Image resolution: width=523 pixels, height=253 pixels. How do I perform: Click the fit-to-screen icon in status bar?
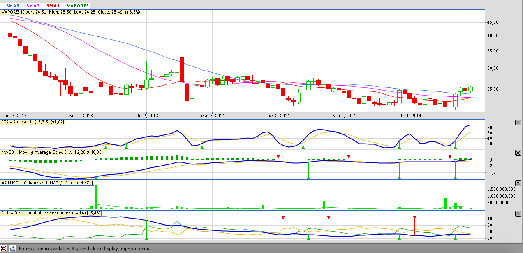(x=4, y=248)
